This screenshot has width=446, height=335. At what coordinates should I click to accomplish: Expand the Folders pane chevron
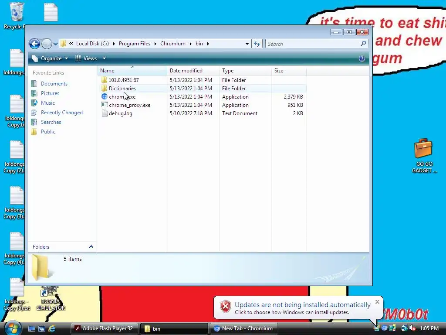tap(91, 247)
